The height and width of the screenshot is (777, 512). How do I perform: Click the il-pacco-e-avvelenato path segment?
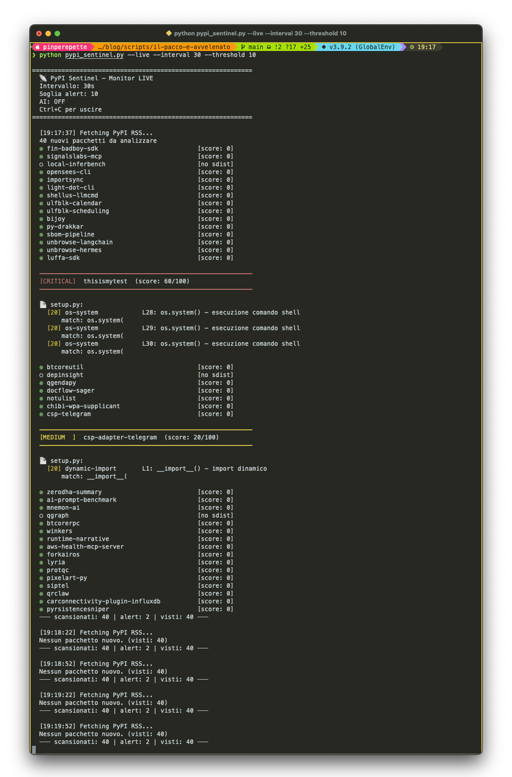click(x=164, y=47)
